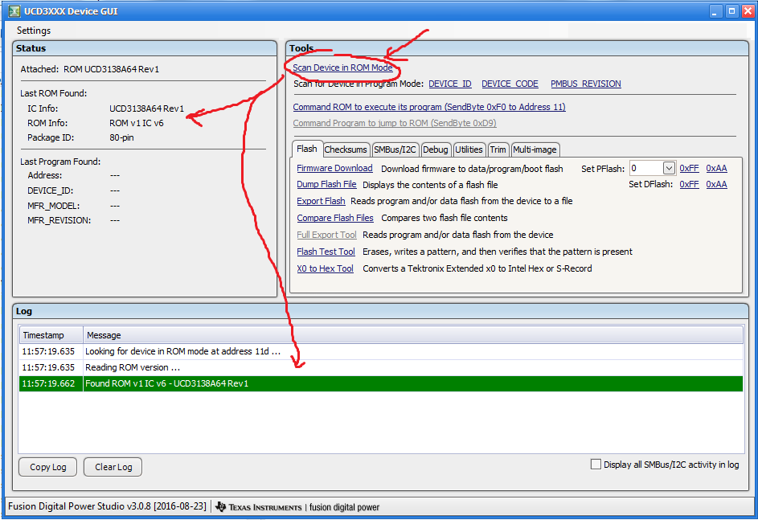Set DFlash to 0xFF
The width and height of the screenshot is (758, 520).
coord(689,184)
